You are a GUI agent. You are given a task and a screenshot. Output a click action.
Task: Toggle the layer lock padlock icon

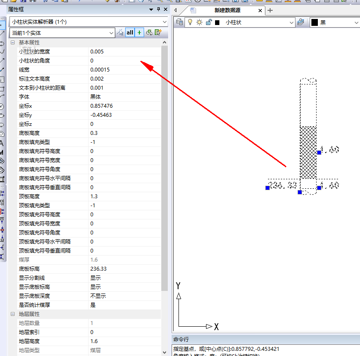pos(209,22)
